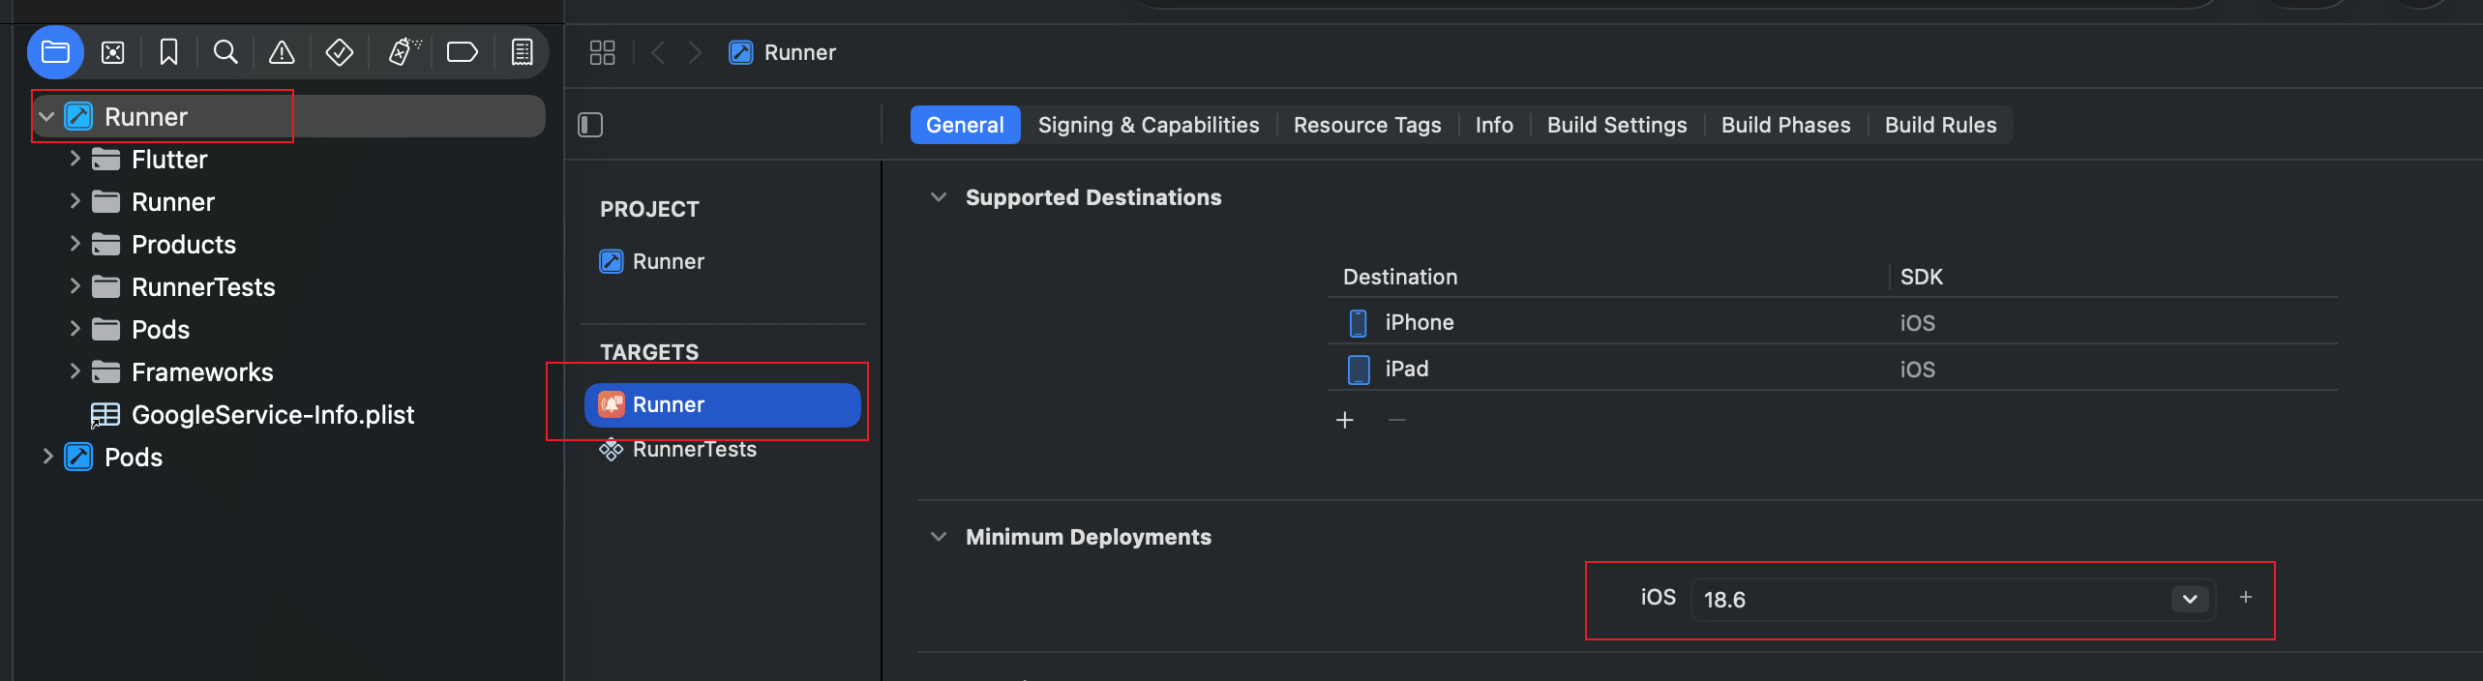2483x681 pixels.
Task: Add a minimum deployment with plus
Action: click(x=2245, y=598)
